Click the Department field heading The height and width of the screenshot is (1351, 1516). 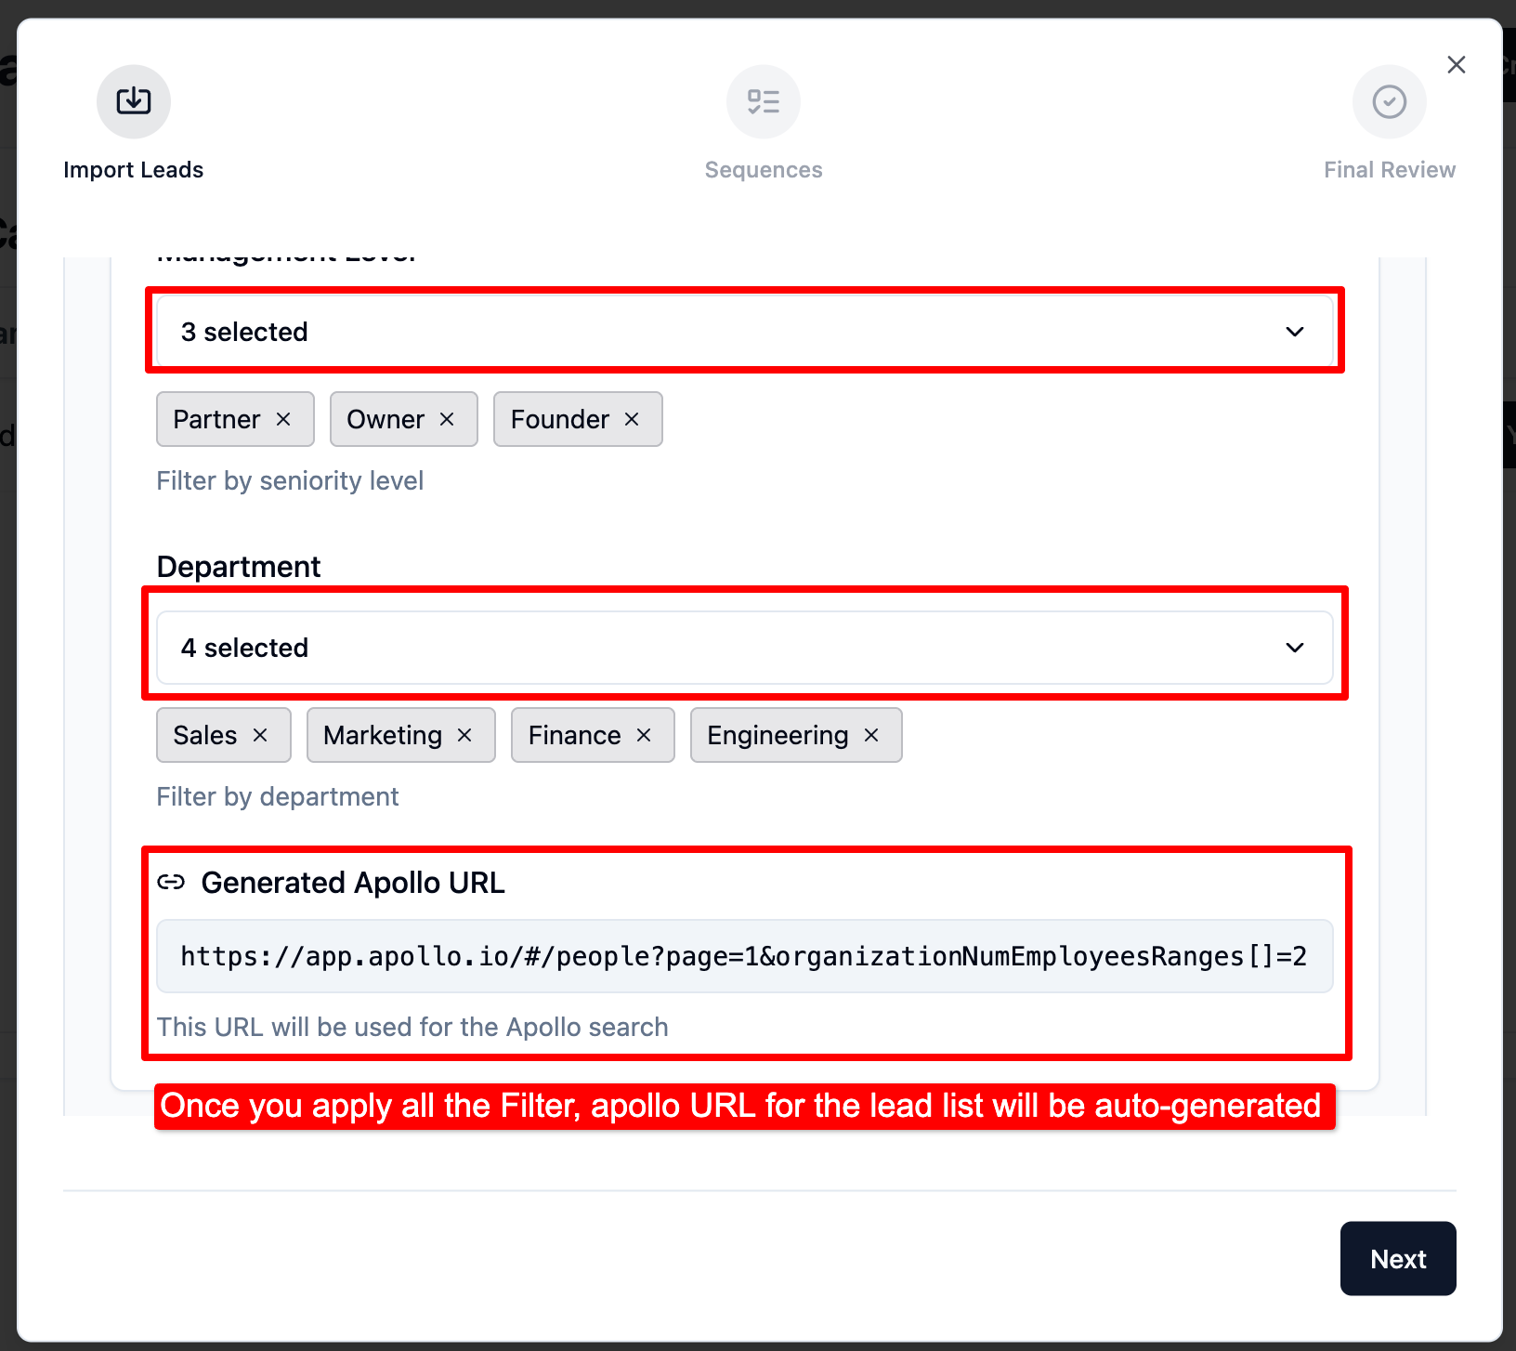click(239, 567)
